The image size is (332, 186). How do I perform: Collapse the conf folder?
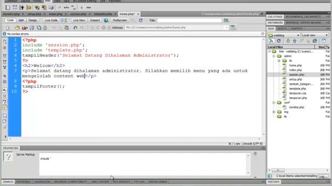click(274, 102)
